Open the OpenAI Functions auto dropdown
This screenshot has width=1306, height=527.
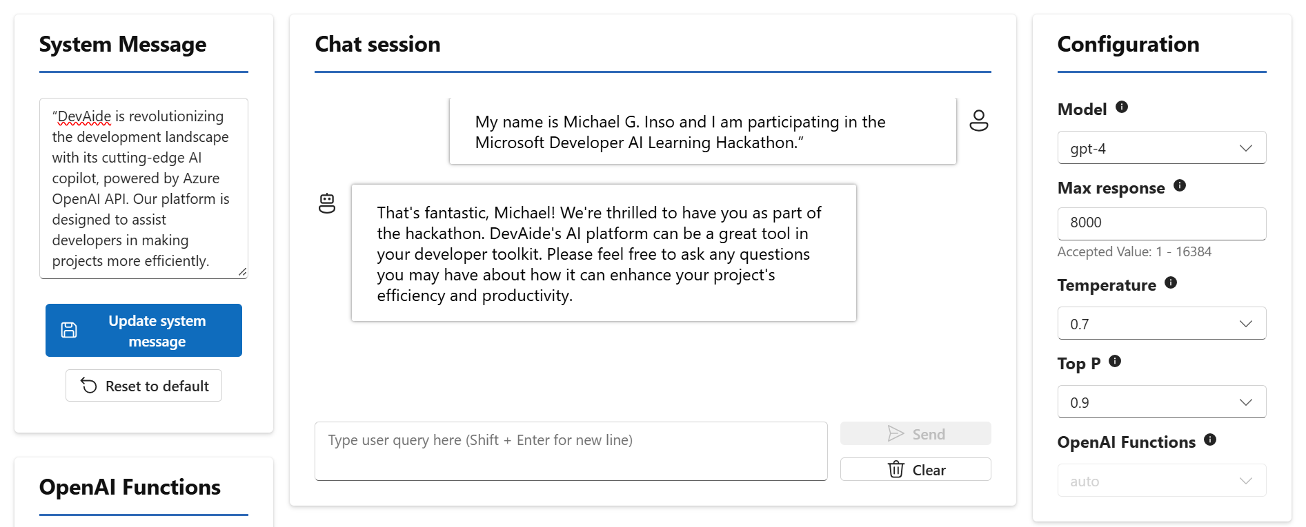pyautogui.click(x=1161, y=481)
